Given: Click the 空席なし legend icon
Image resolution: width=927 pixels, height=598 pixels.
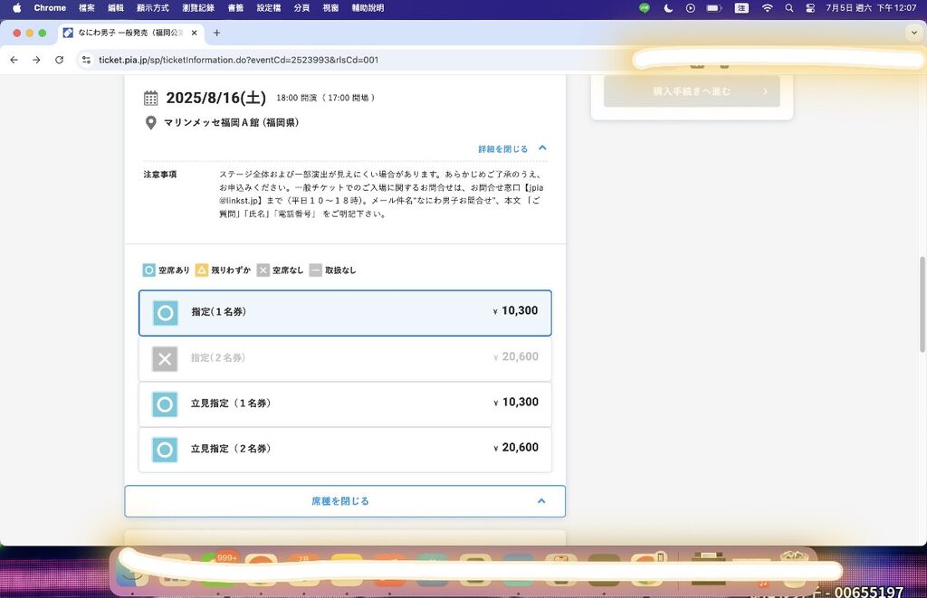Looking at the screenshot, I should click(263, 270).
